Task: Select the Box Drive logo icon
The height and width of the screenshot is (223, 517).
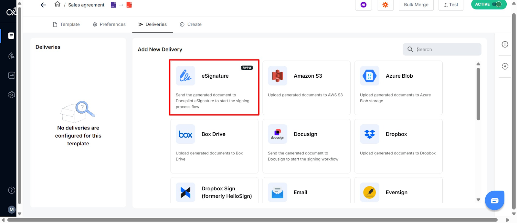Action: 185,134
